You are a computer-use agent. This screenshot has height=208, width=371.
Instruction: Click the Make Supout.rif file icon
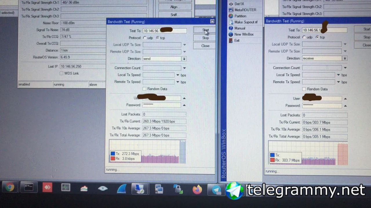[231, 22]
